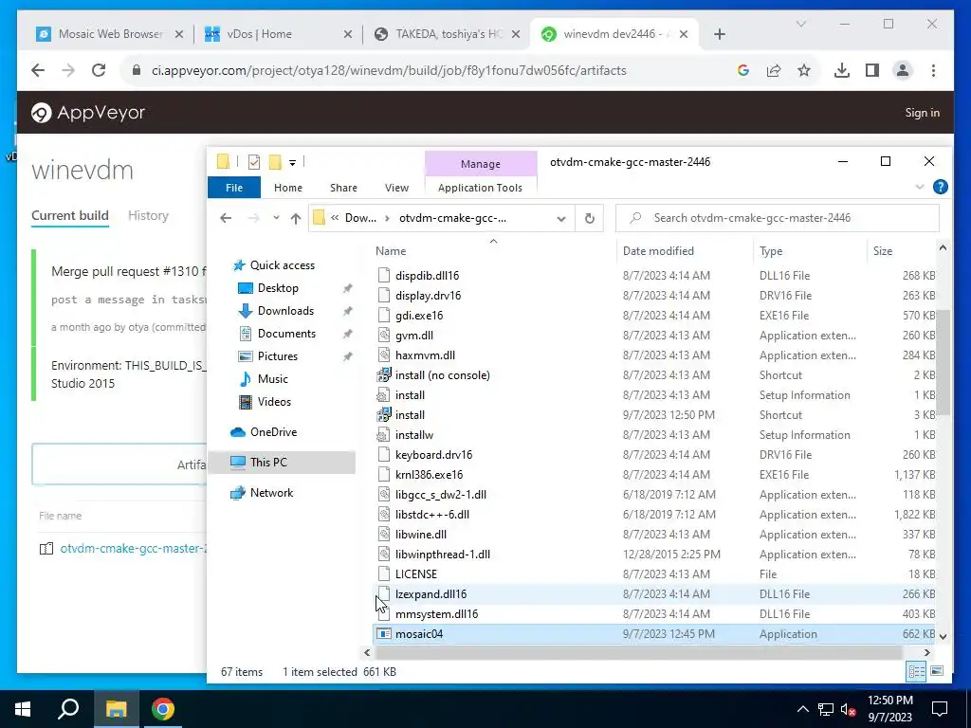This screenshot has height=728, width=971.
Task: Click the share page icon in address bar
Action: coord(774,70)
